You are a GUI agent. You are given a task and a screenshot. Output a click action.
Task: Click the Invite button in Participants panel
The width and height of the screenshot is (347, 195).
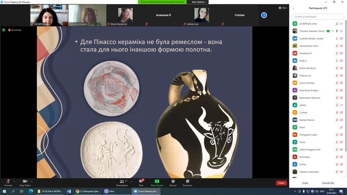pyautogui.click(x=305, y=183)
